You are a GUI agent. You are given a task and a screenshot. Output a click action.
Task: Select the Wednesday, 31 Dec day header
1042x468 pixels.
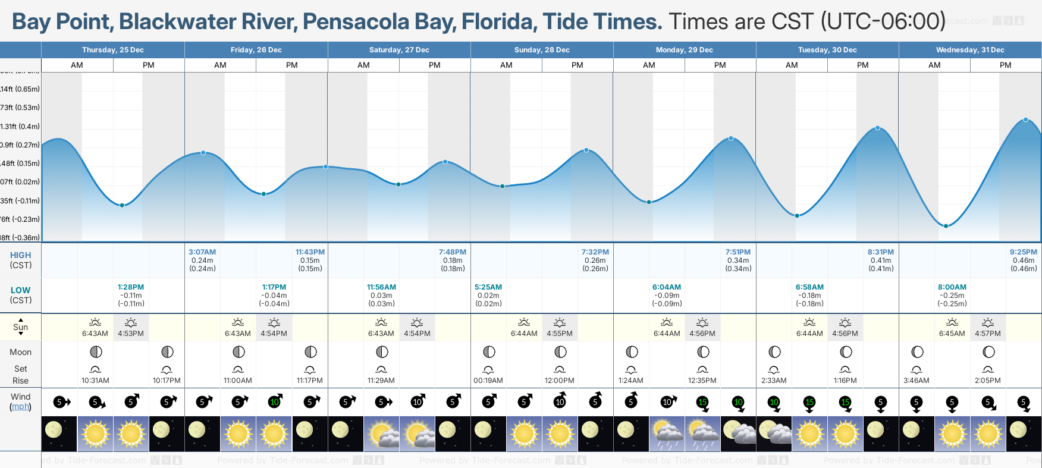click(x=970, y=50)
